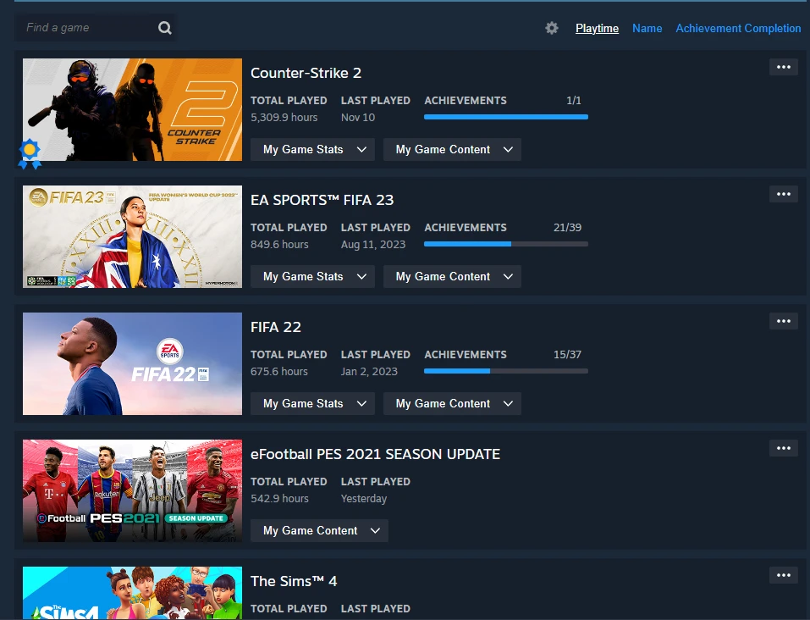The height and width of the screenshot is (620, 810).
Task: Click the Find a game search field
Action: pos(85,28)
